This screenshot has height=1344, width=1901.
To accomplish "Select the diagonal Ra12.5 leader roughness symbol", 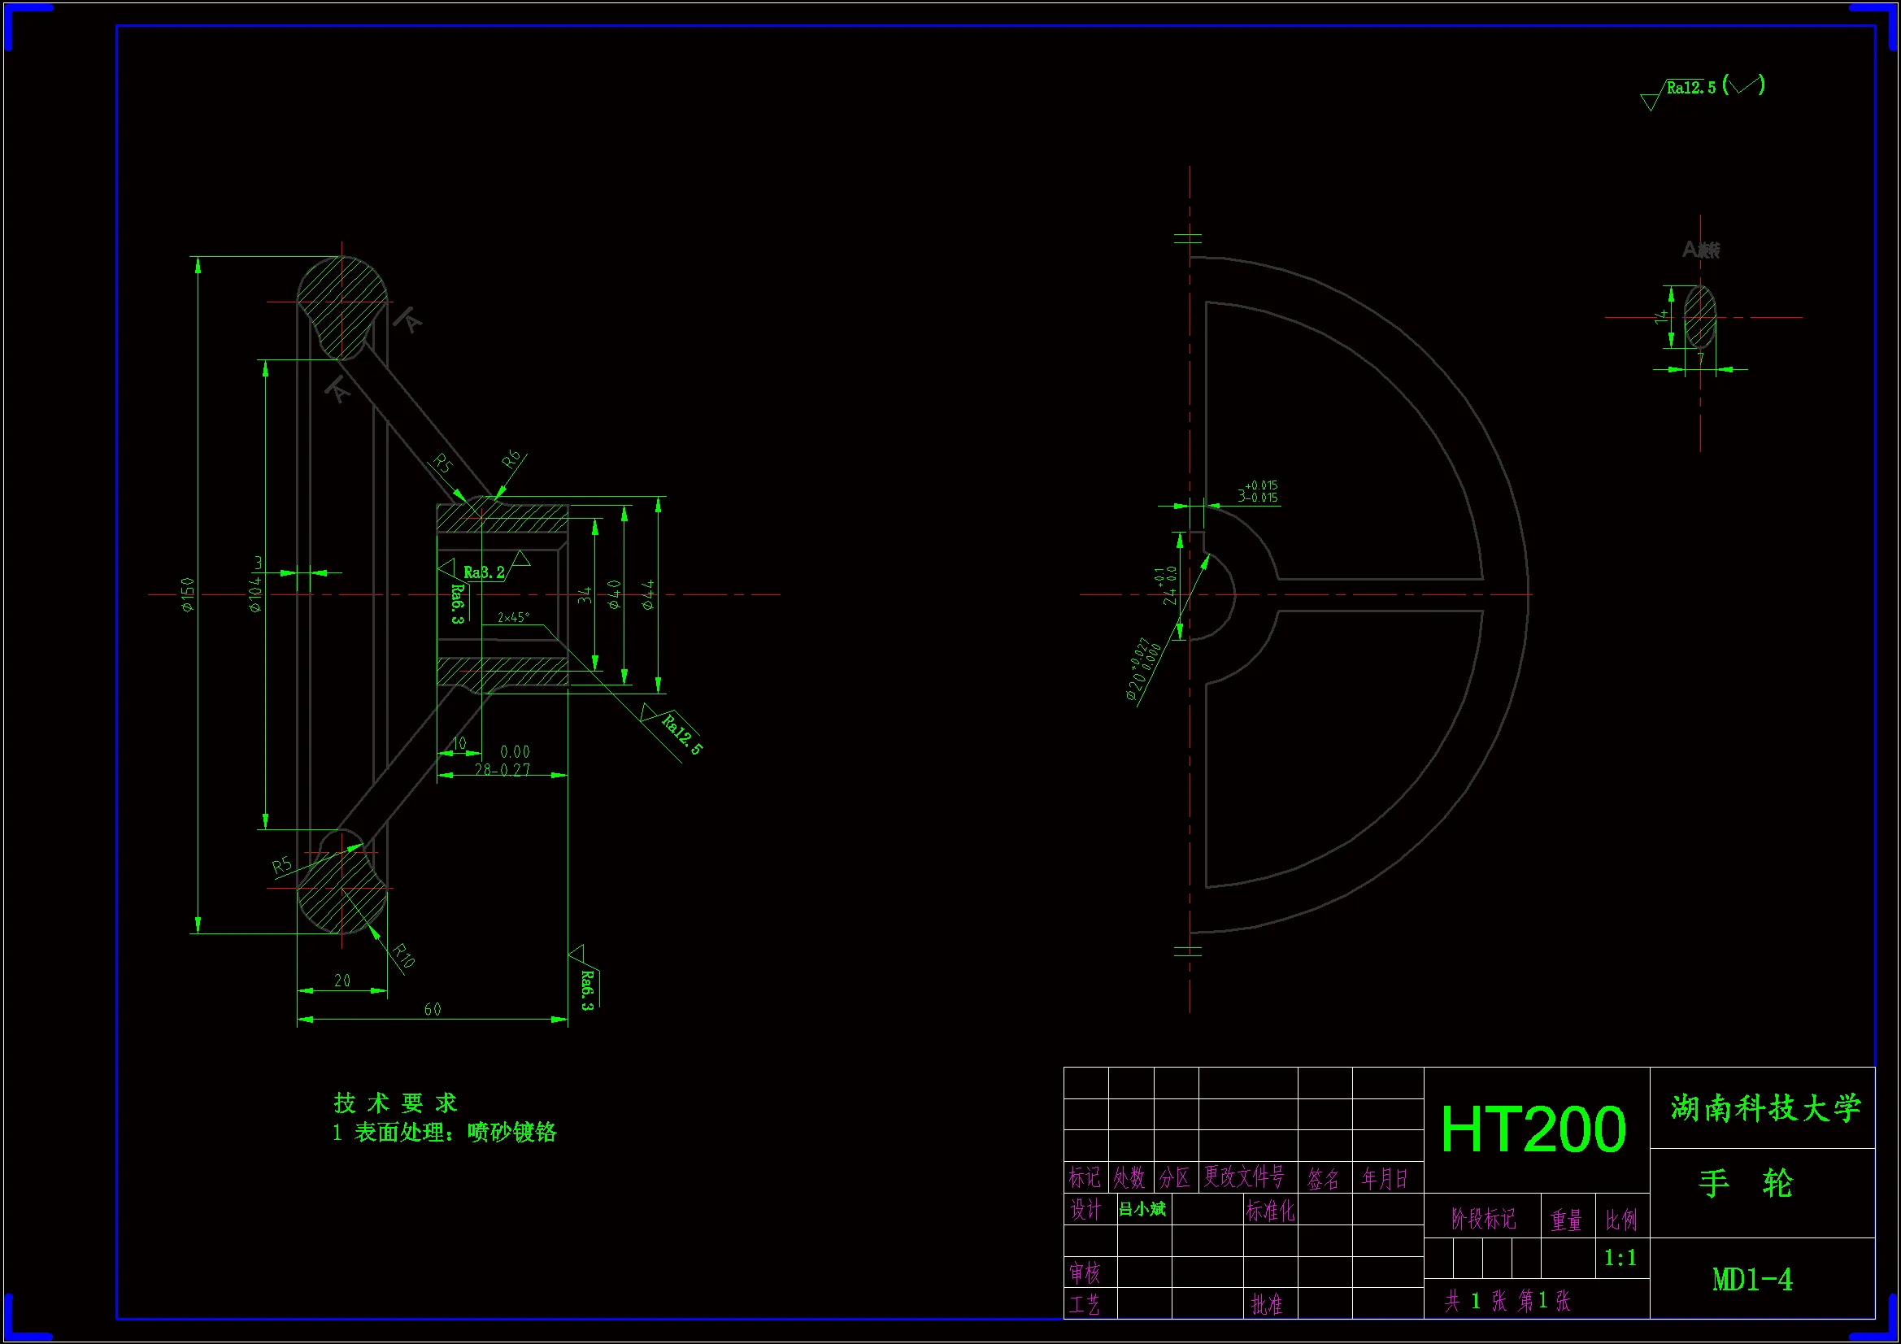I will pyautogui.click(x=681, y=734).
